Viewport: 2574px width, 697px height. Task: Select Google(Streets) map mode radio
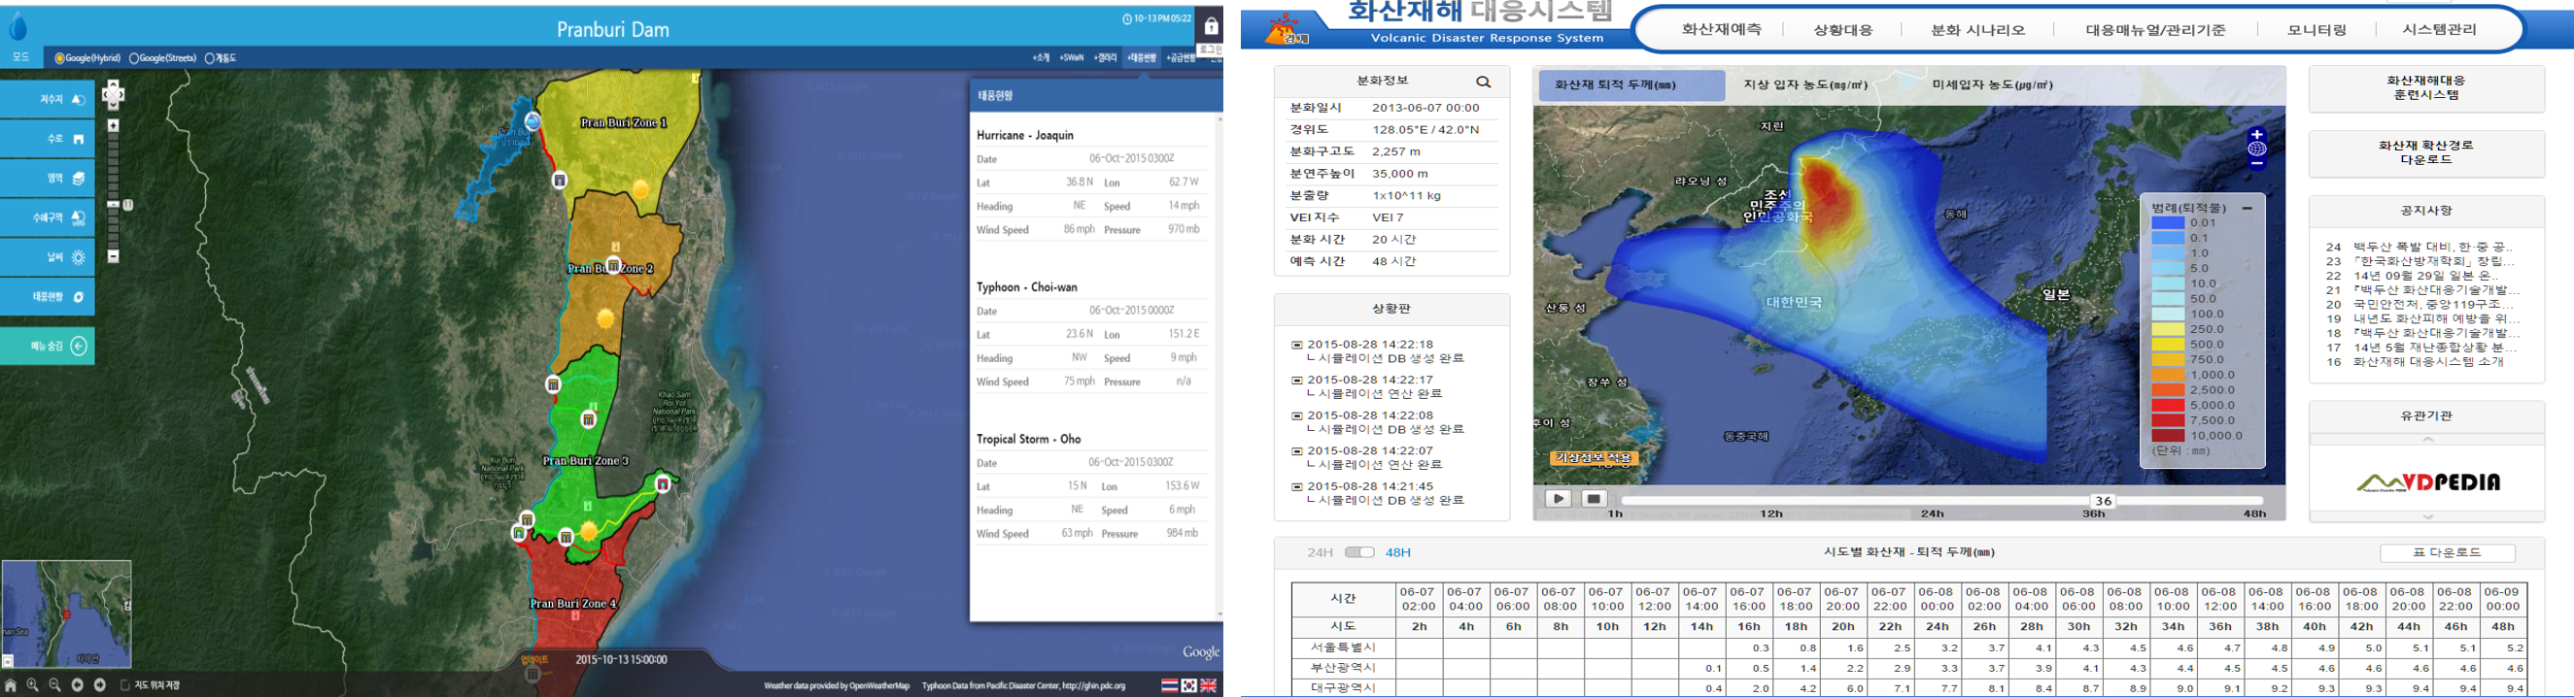point(134,59)
